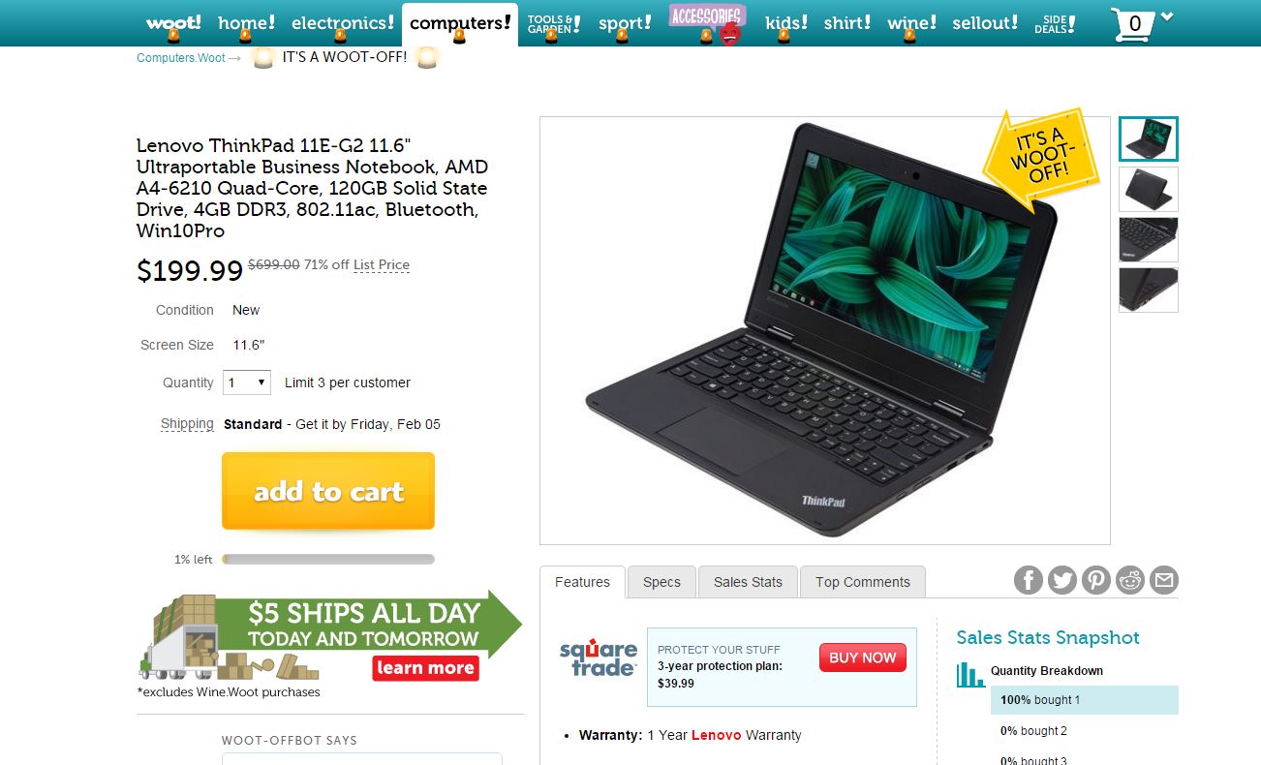Share product on Reddit
The height and width of the screenshot is (765, 1261).
click(1130, 580)
